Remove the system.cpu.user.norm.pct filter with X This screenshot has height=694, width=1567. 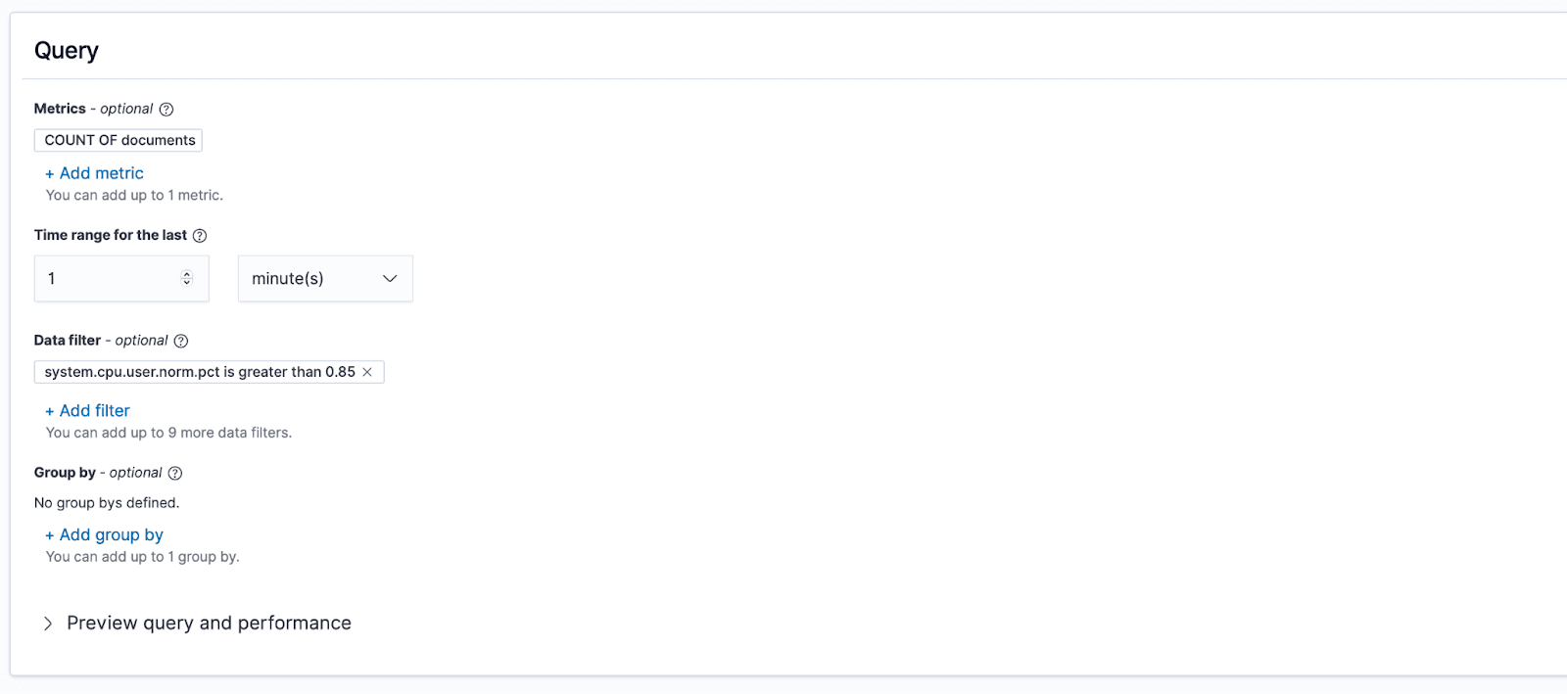[367, 372]
